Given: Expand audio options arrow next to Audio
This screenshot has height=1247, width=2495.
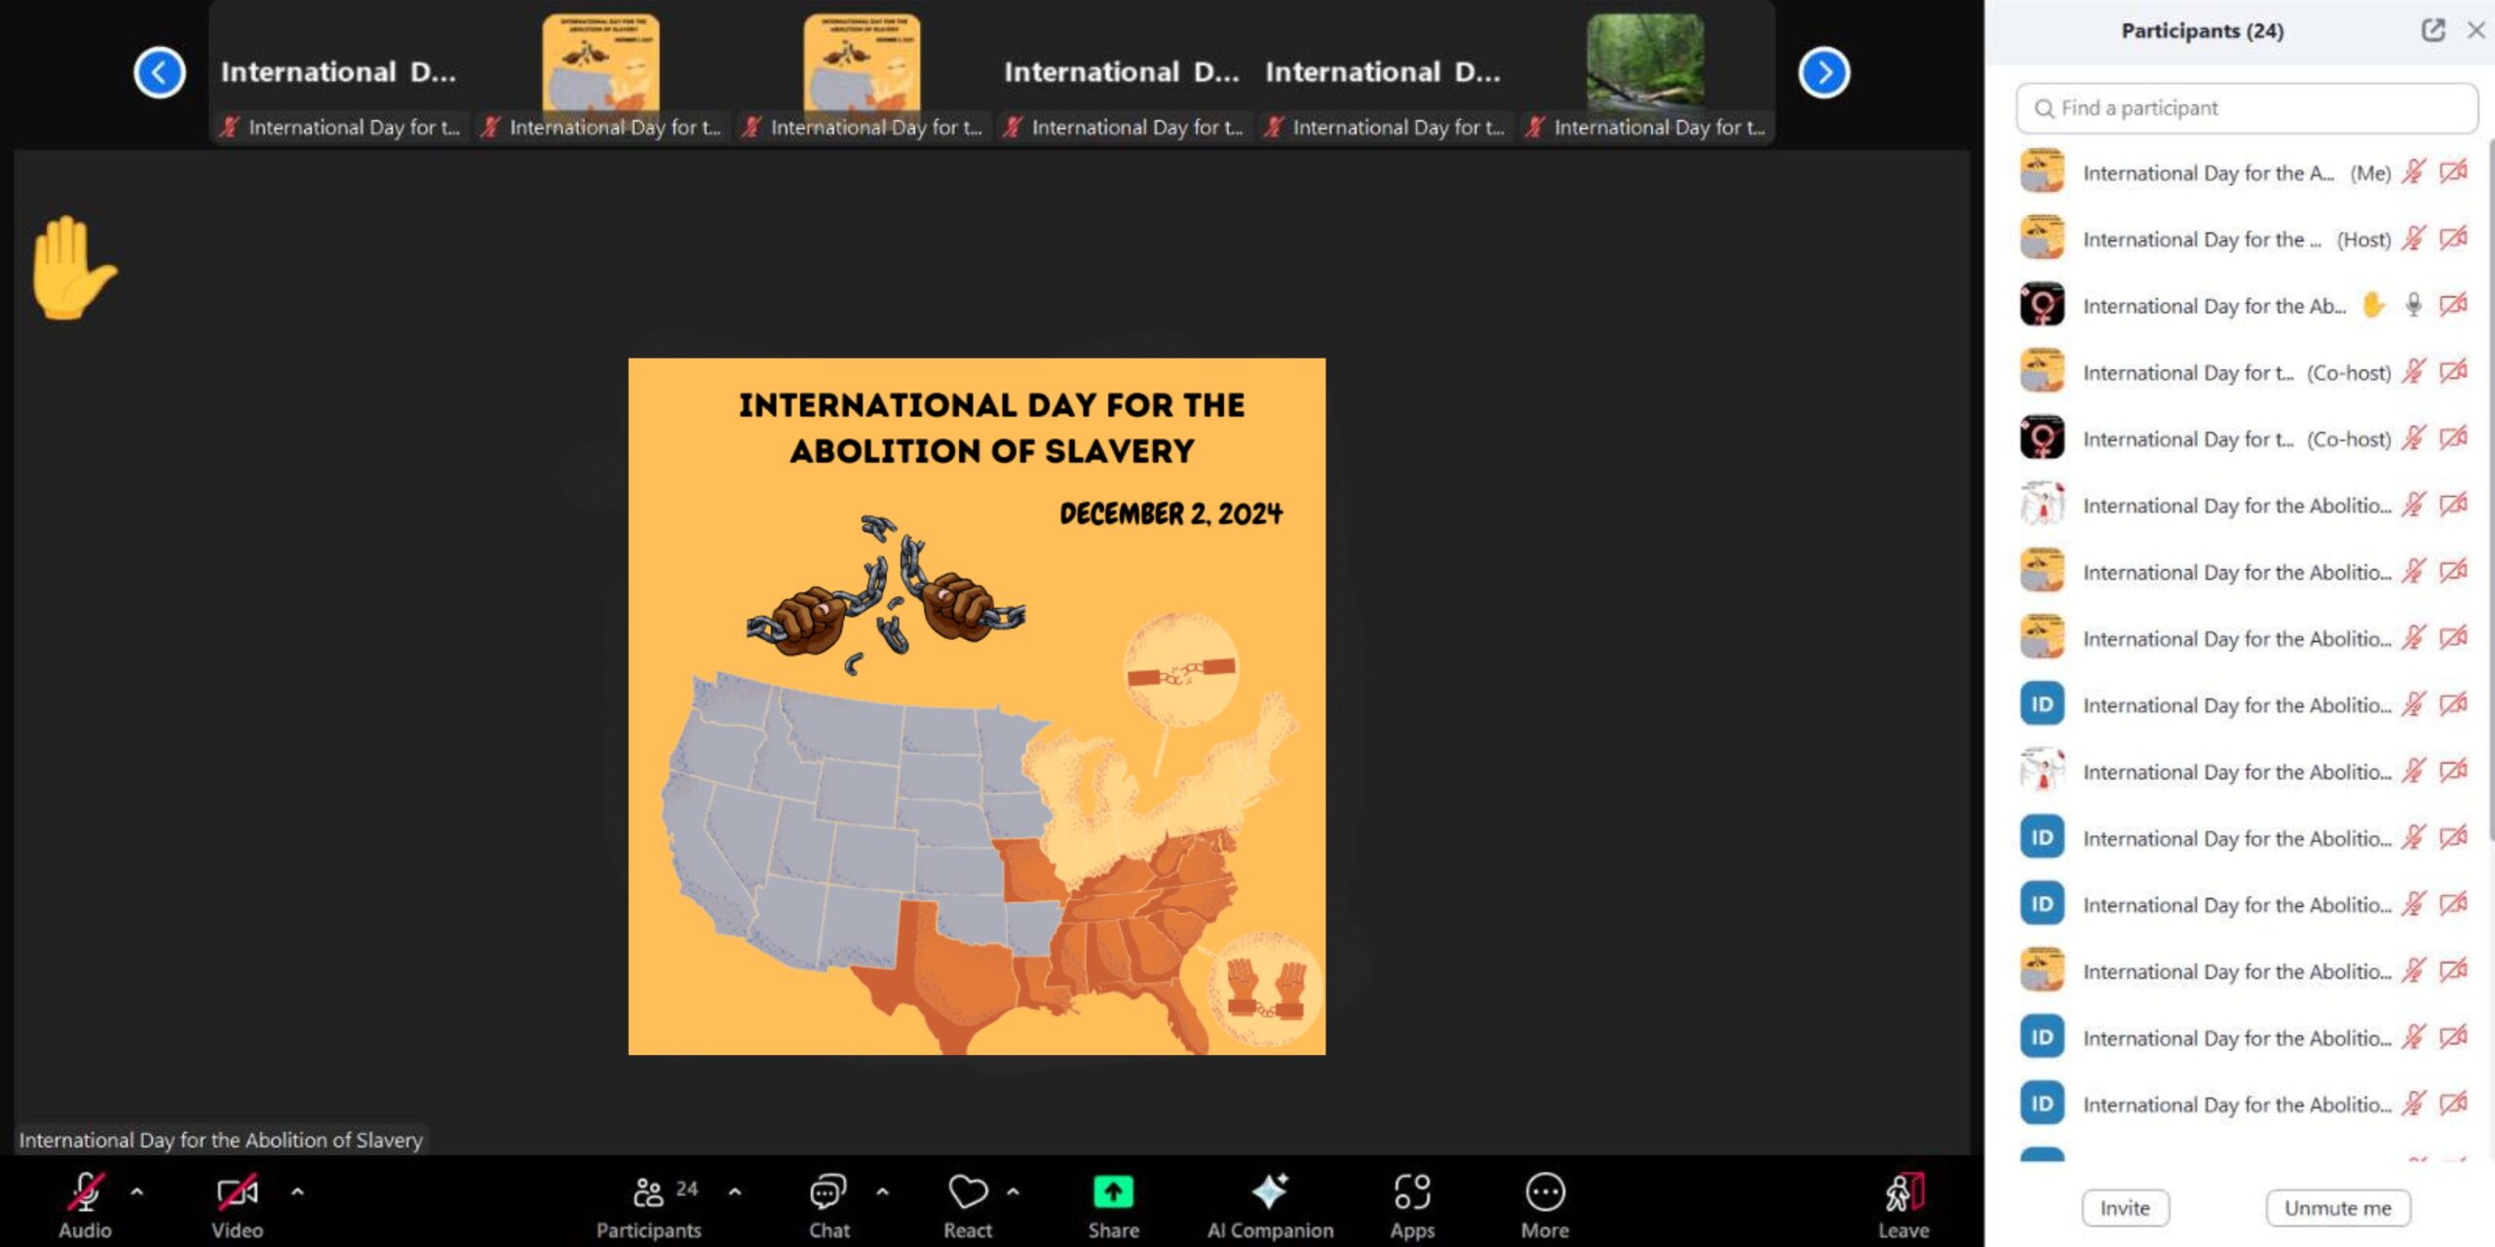Looking at the screenshot, I should [136, 1190].
